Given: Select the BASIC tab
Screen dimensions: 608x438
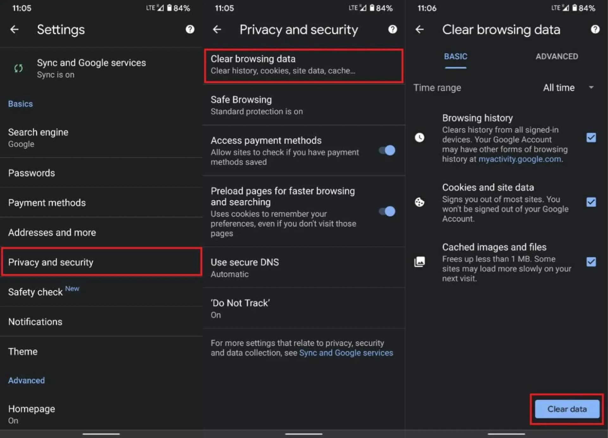Looking at the screenshot, I should pyautogui.click(x=455, y=57).
